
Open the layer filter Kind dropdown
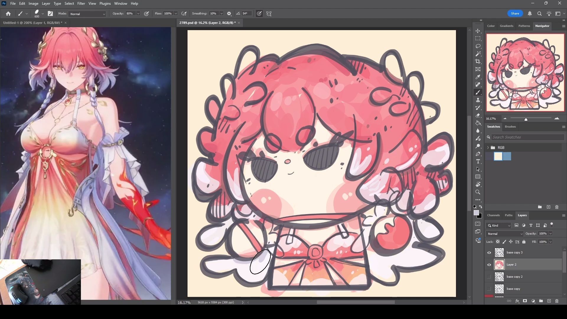pyautogui.click(x=498, y=225)
